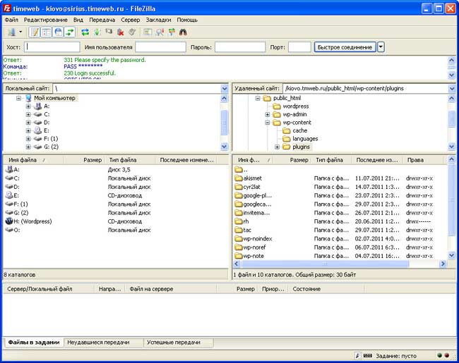Click the Хост input field
Image resolution: width=459 pixels, height=363 pixels.
[x=52, y=47]
